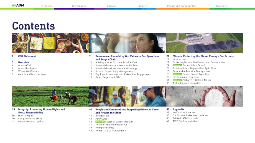Go to Workplace Safety entry
255x143 pixels.
[104, 128]
